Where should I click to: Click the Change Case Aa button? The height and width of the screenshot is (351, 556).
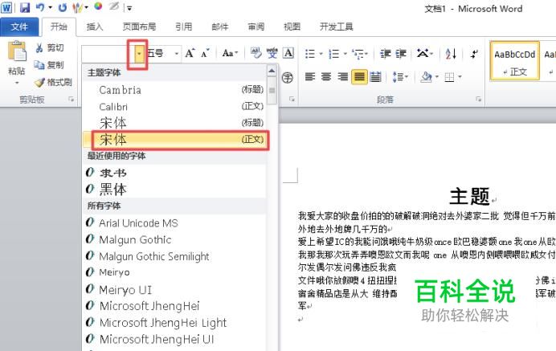[x=230, y=54]
